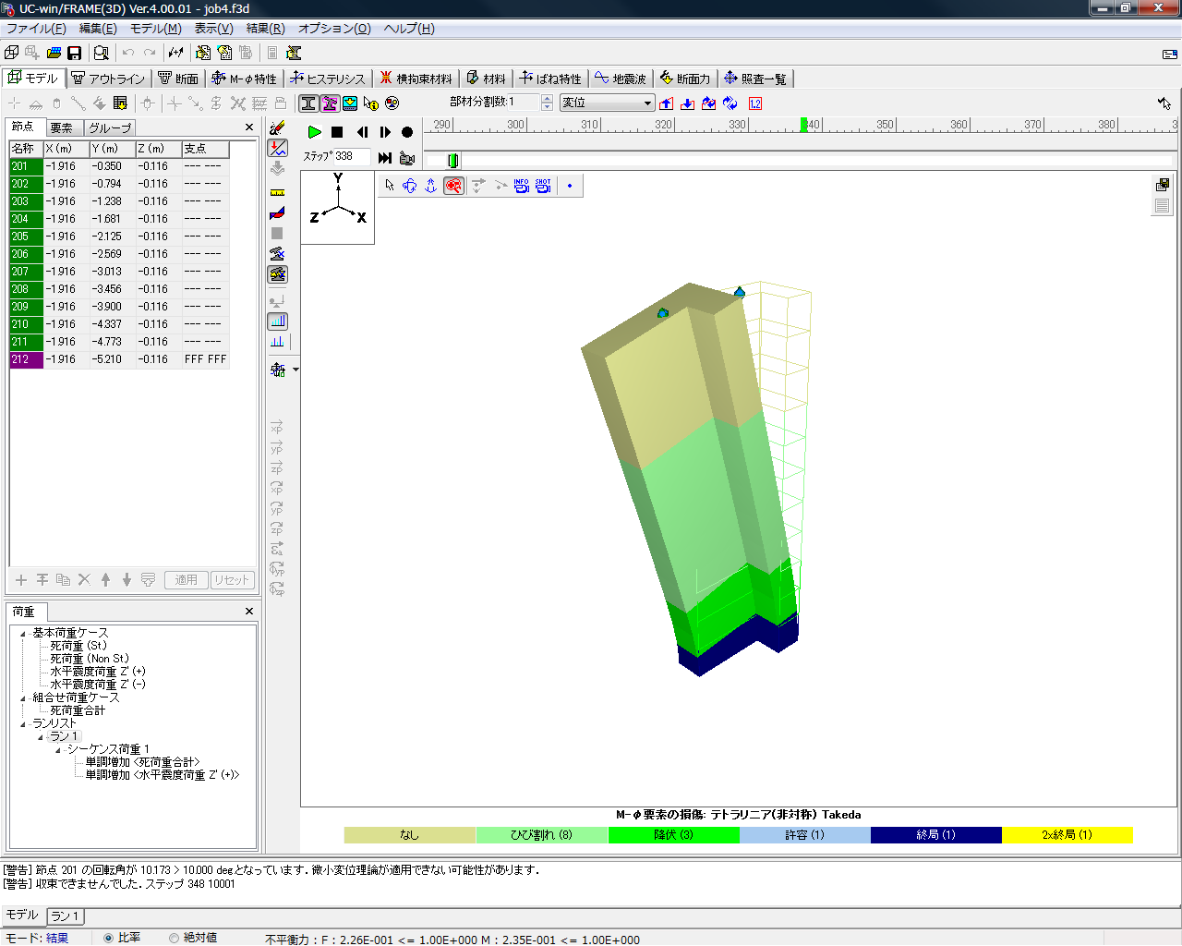Collapse the 基本荷重ケース tree node

[23, 634]
